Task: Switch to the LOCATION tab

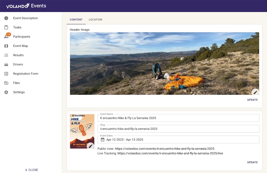Action: click(x=95, y=19)
